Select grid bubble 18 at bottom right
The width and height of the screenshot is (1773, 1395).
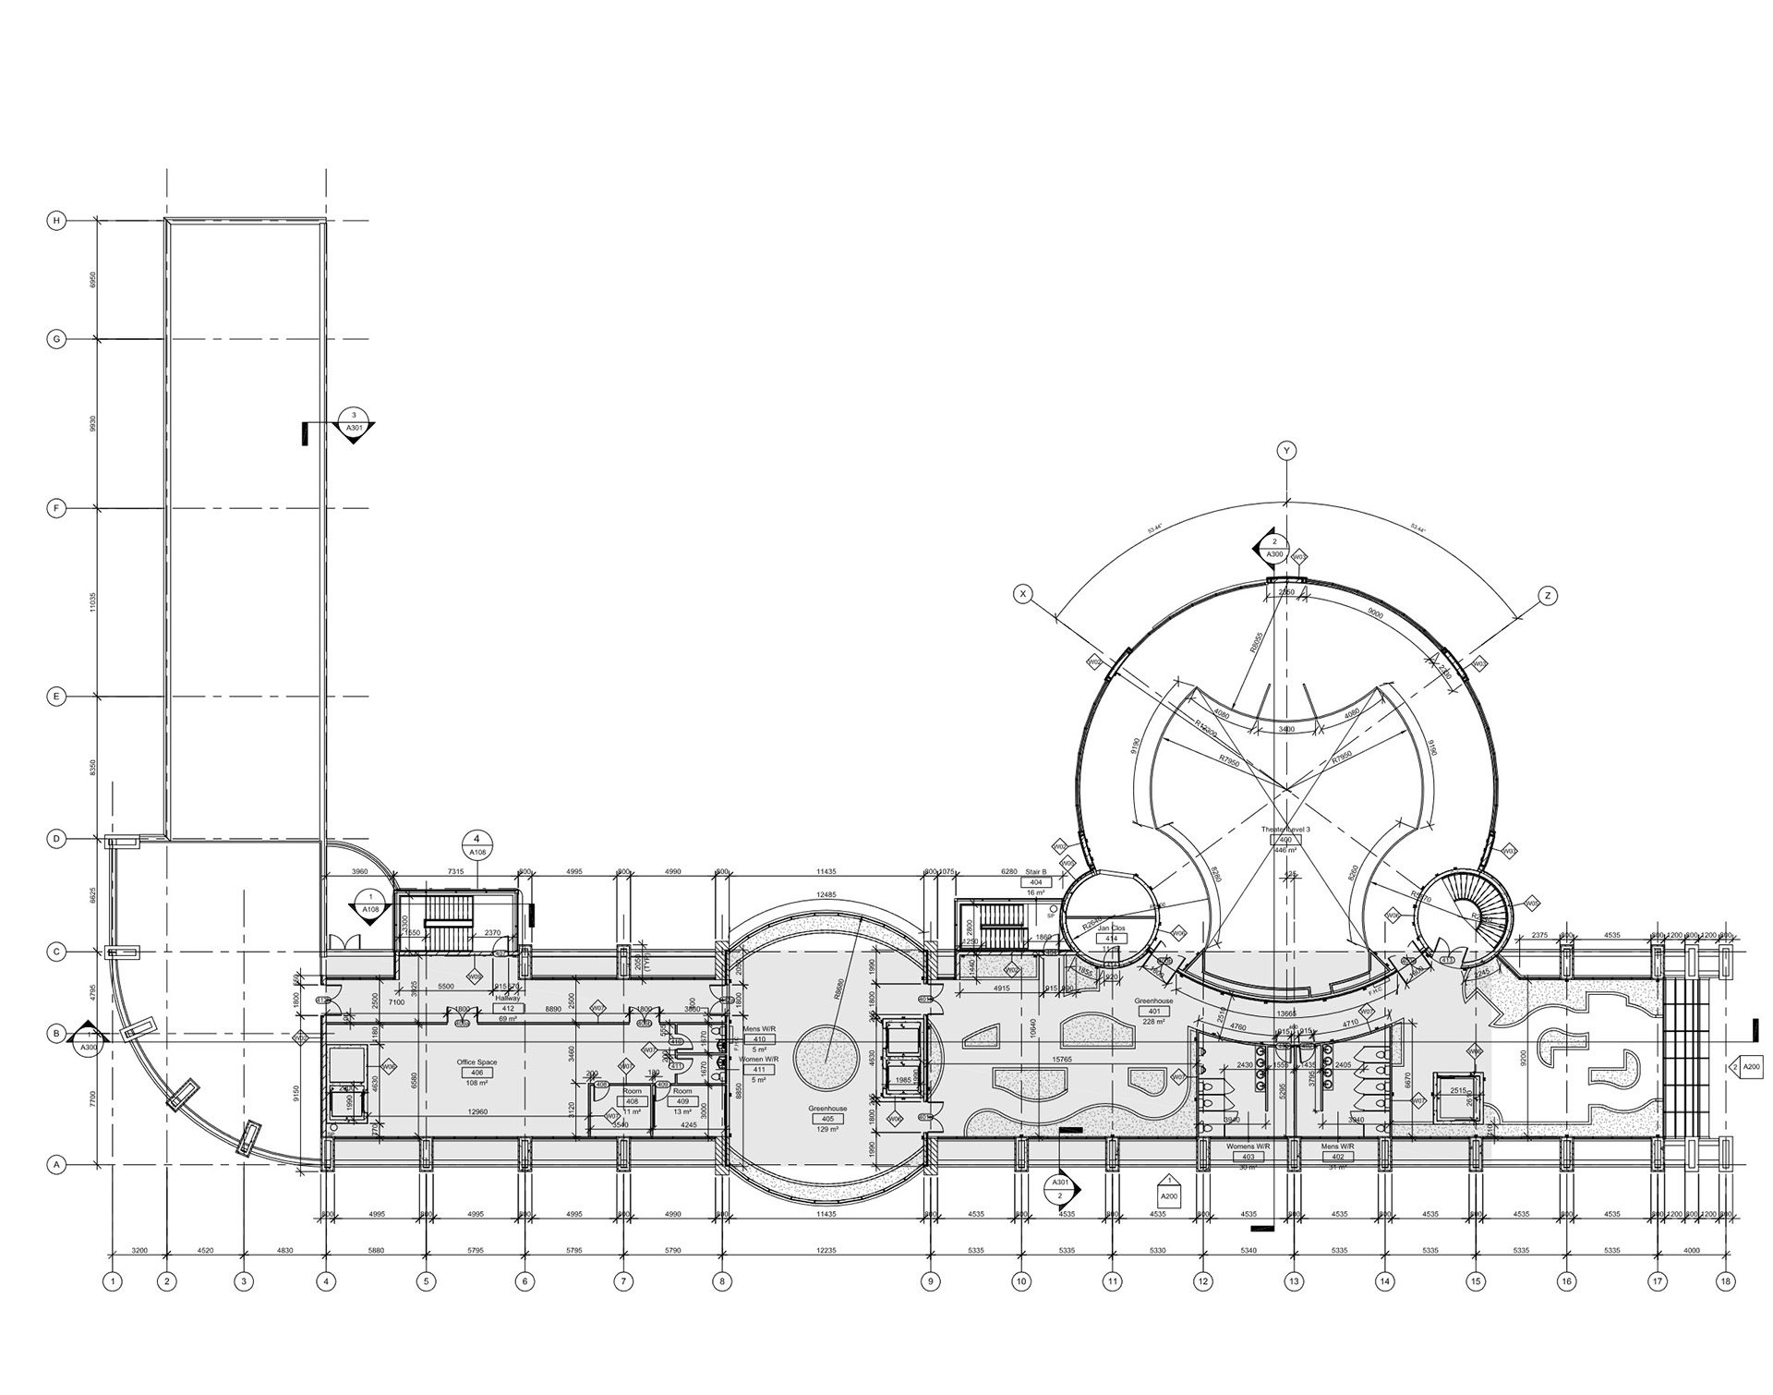[x=1724, y=1281]
